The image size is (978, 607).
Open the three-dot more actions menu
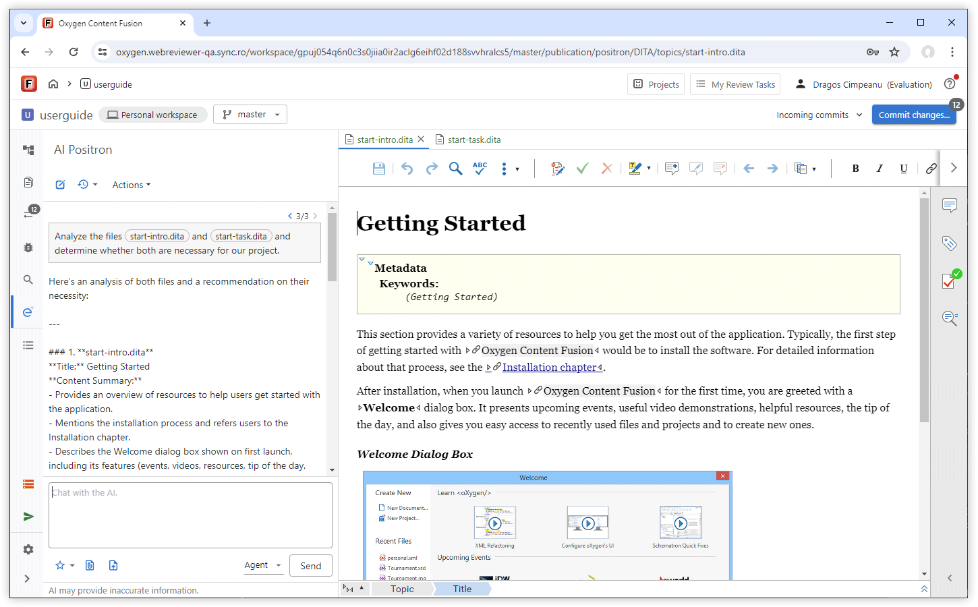504,169
